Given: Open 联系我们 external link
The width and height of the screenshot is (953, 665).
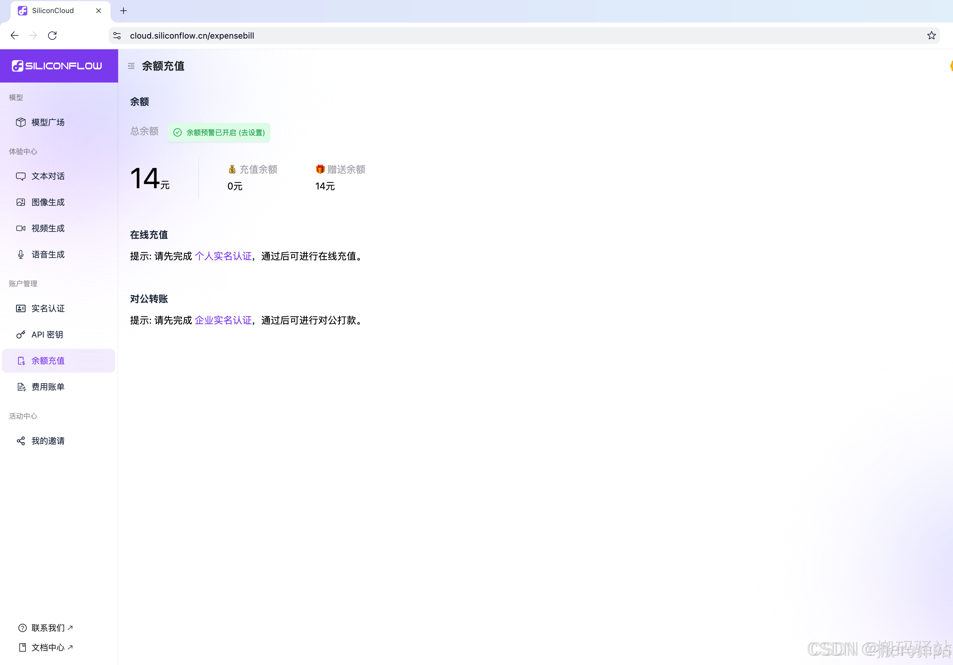Looking at the screenshot, I should click(x=48, y=628).
